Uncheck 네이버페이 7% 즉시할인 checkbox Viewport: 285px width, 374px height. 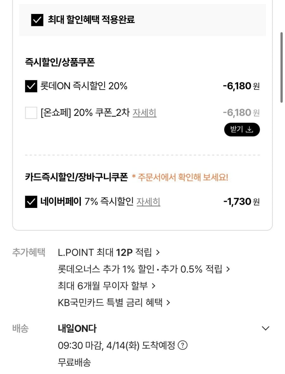click(x=31, y=202)
